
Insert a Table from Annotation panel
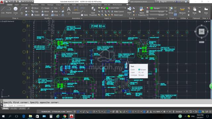click(x=84, y=15)
